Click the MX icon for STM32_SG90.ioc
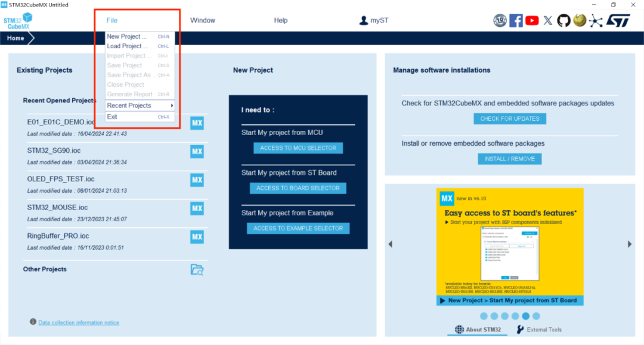The image size is (644, 345). click(x=197, y=152)
